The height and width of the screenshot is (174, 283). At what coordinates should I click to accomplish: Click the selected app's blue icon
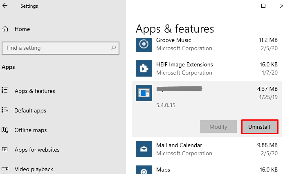coord(144,93)
